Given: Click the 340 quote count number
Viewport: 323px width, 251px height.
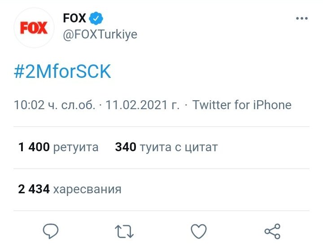Looking at the screenshot, I should click(126, 147).
